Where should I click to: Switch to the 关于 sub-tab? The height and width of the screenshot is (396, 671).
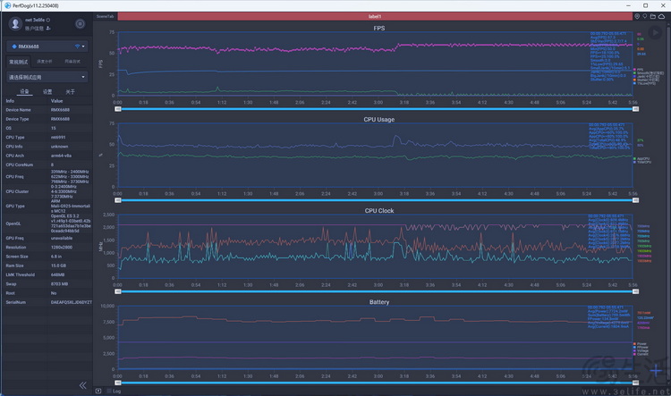click(x=70, y=91)
